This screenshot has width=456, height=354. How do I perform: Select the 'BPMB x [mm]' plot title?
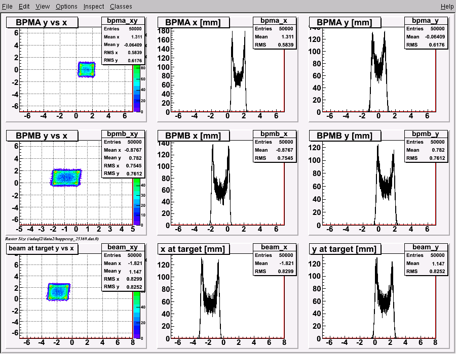tap(193, 136)
